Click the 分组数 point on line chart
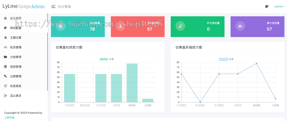287x121 pixels. coord(276,99)
